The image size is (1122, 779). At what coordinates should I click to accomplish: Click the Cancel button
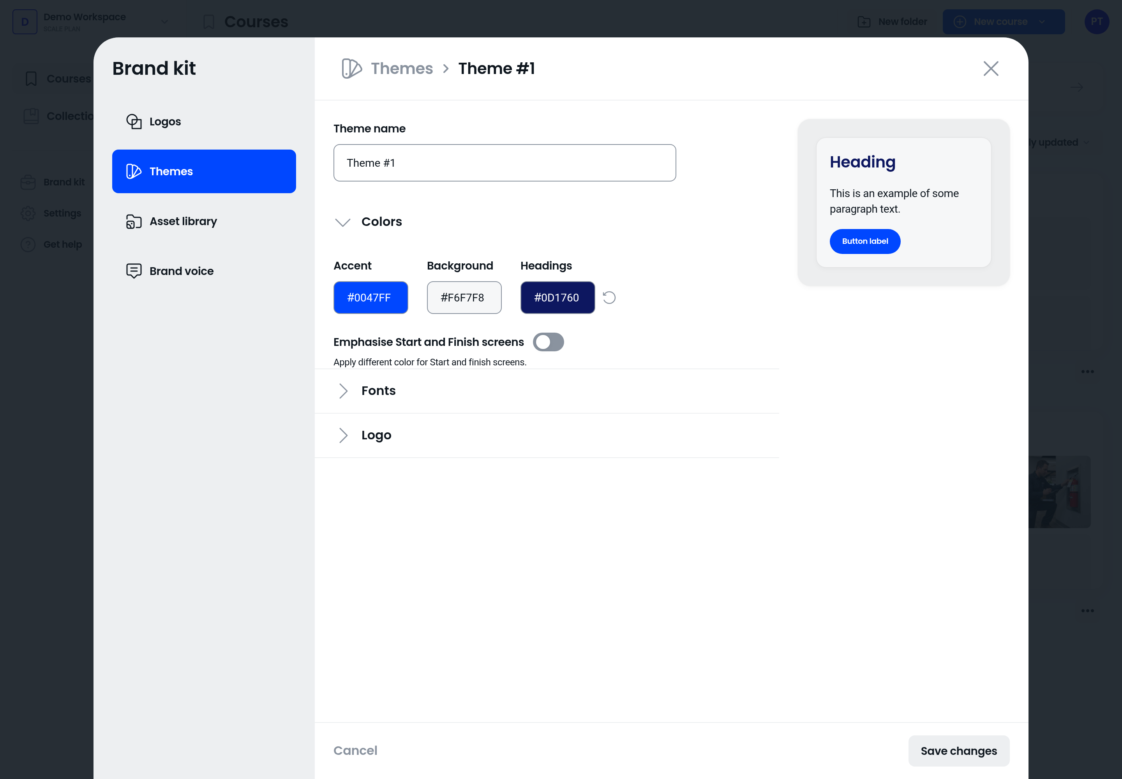(355, 751)
